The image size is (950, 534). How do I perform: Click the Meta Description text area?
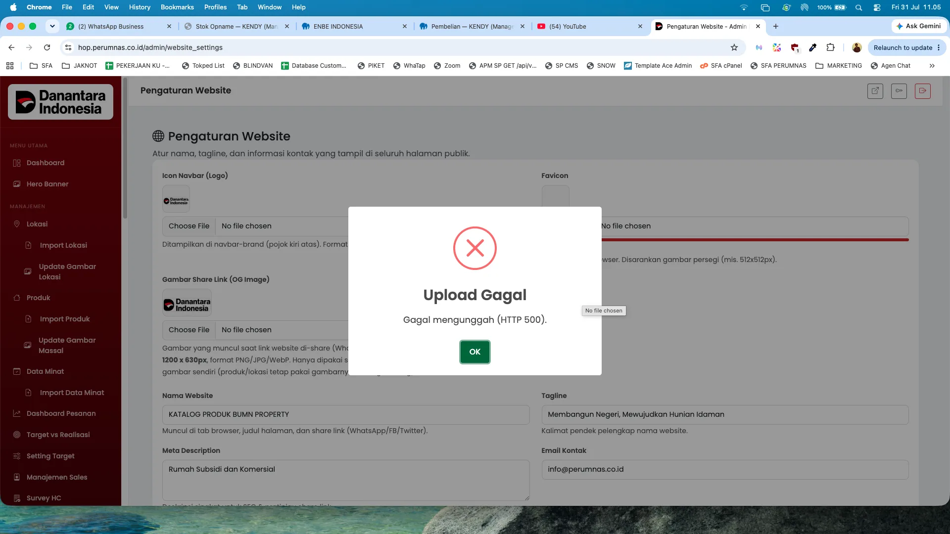point(346,480)
